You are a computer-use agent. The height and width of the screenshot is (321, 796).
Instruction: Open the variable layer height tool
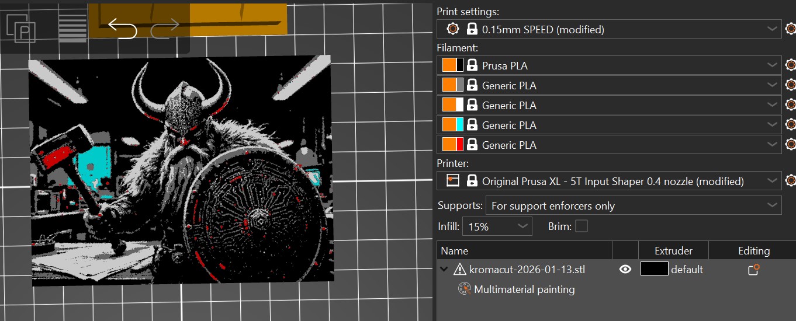point(72,29)
